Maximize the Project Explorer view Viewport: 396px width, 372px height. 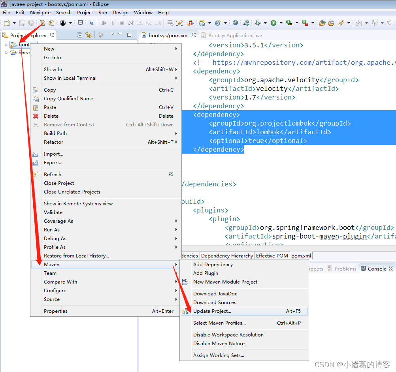129,35
